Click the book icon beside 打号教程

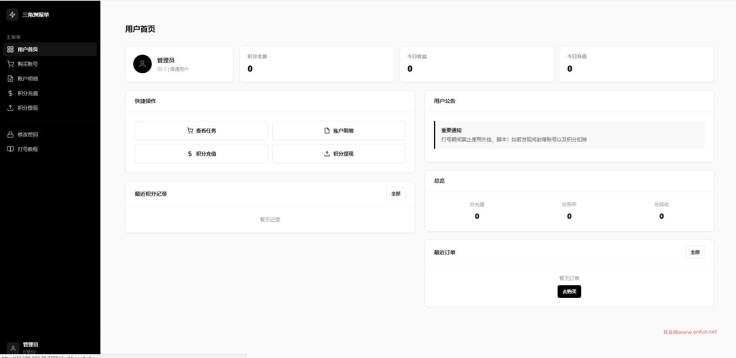tap(10, 149)
